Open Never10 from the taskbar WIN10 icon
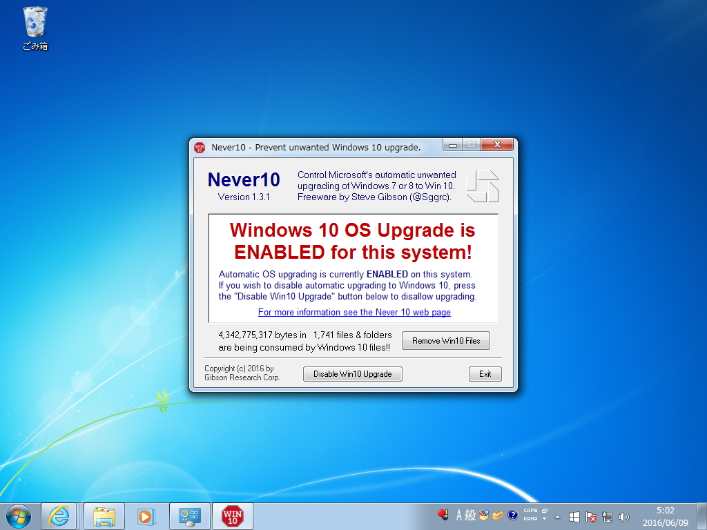 point(233,516)
